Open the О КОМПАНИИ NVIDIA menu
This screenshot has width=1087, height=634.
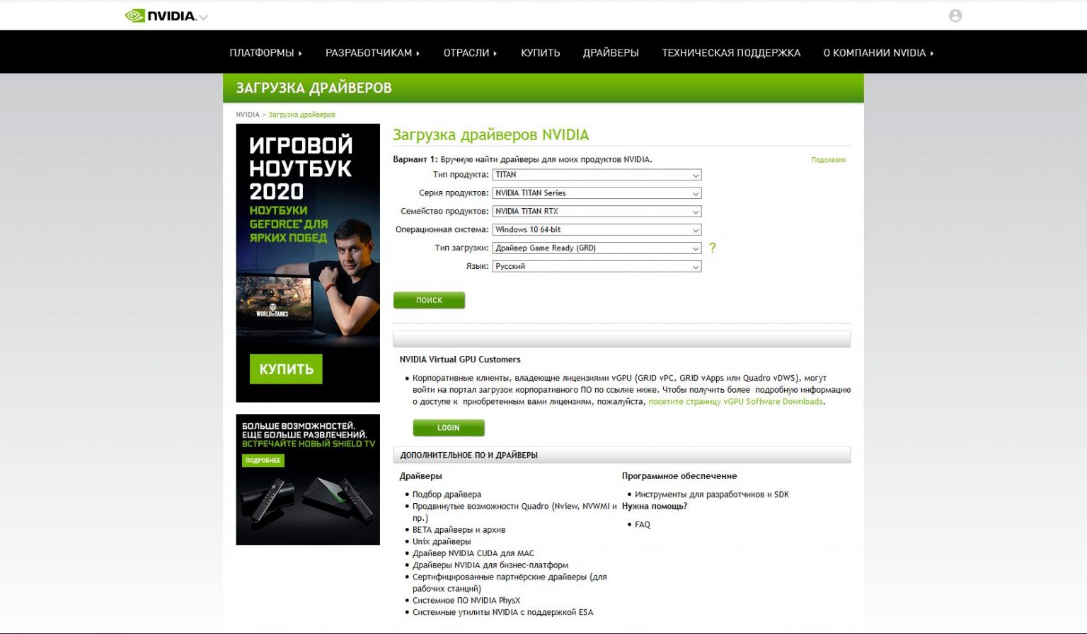[878, 52]
